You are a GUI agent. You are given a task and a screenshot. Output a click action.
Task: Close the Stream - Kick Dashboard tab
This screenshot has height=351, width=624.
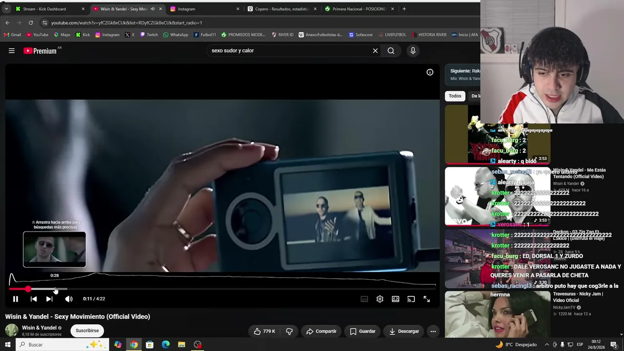point(83,9)
